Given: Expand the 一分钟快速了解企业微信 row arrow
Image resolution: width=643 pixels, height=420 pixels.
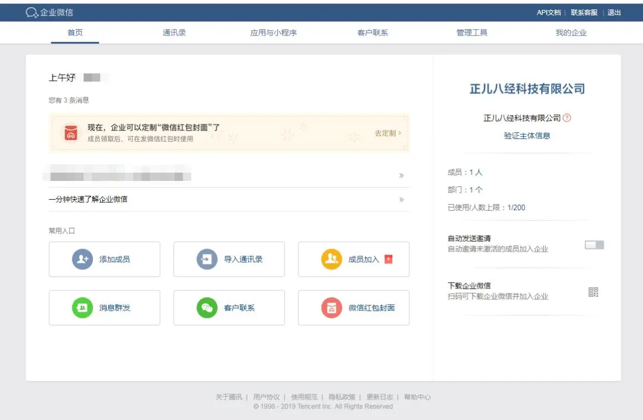Looking at the screenshot, I should 402,200.
